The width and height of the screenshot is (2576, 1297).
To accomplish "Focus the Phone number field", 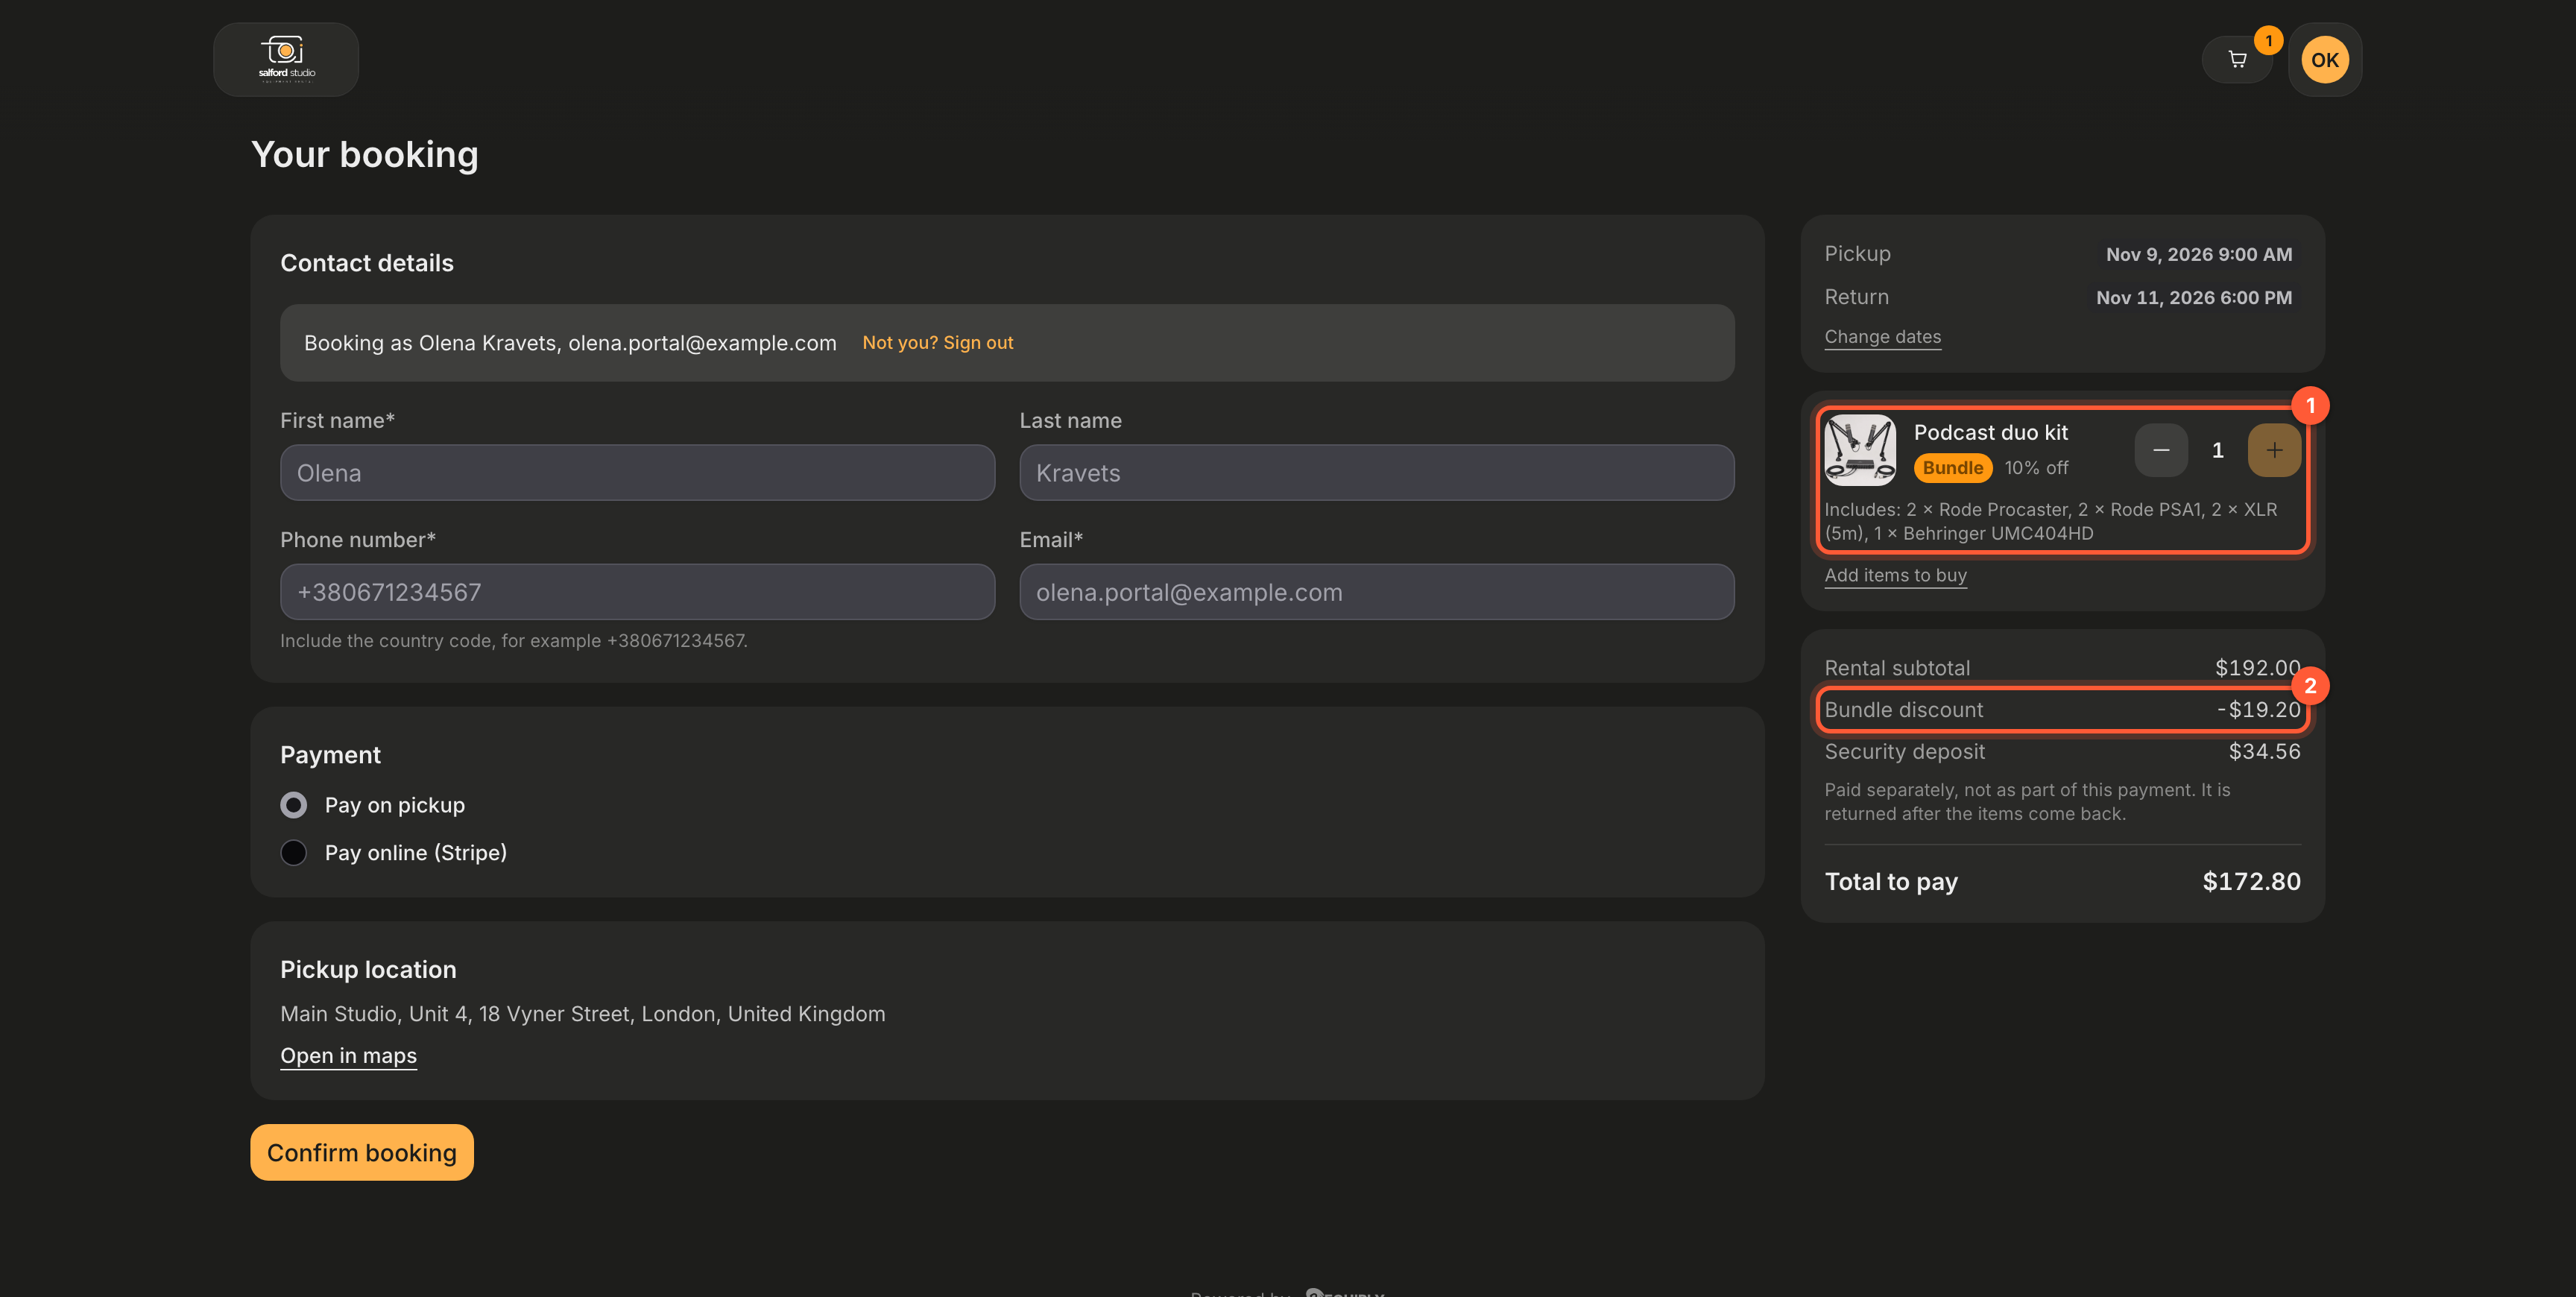I will pos(637,592).
